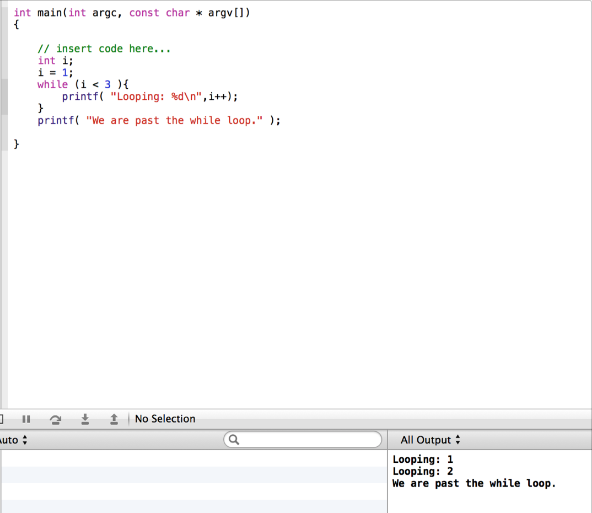
Task: Click the Step Into down-arrow icon
Action: (x=85, y=419)
